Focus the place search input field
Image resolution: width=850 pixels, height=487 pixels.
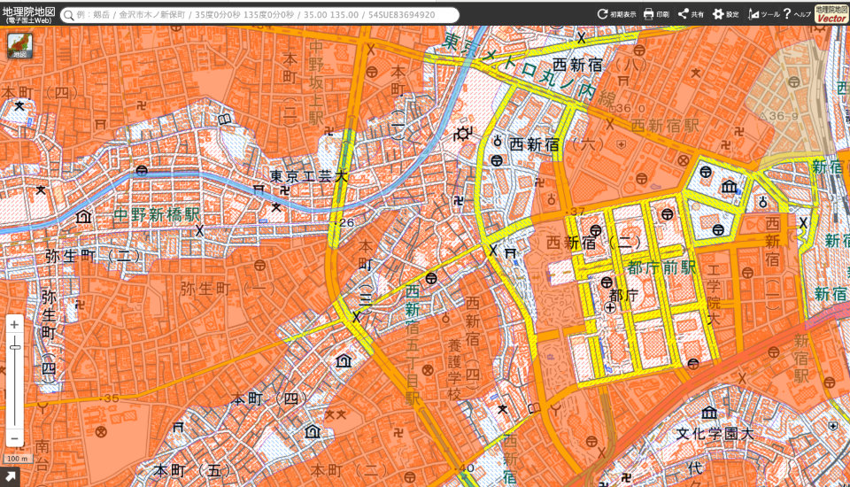pyautogui.click(x=260, y=15)
